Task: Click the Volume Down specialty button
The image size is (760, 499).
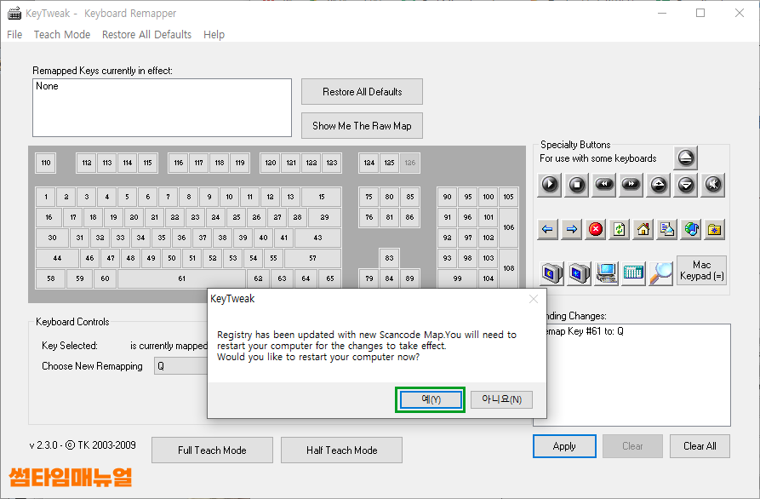Action: pos(686,185)
